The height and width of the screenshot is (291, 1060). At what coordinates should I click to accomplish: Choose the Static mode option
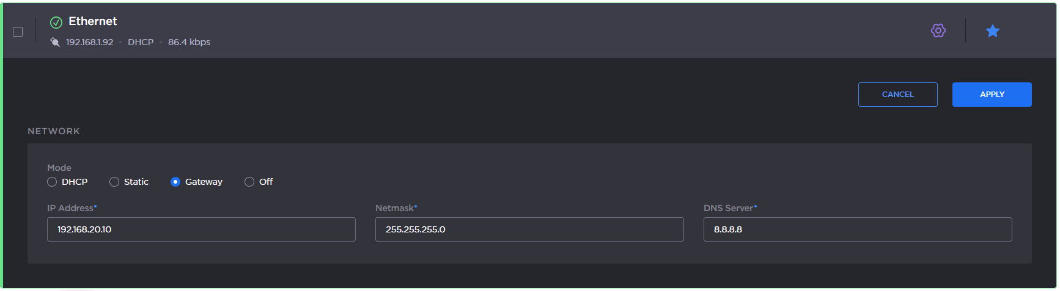coord(114,182)
